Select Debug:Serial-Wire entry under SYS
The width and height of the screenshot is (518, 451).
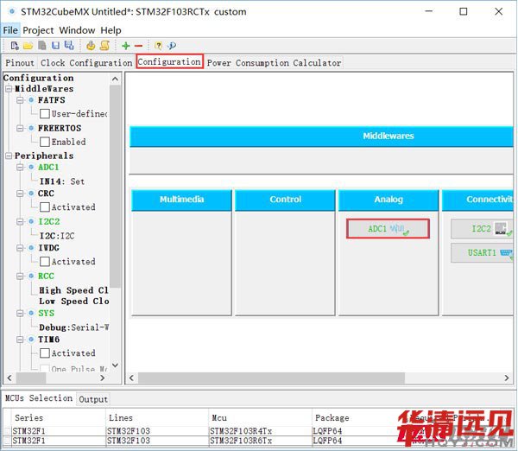[73, 327]
